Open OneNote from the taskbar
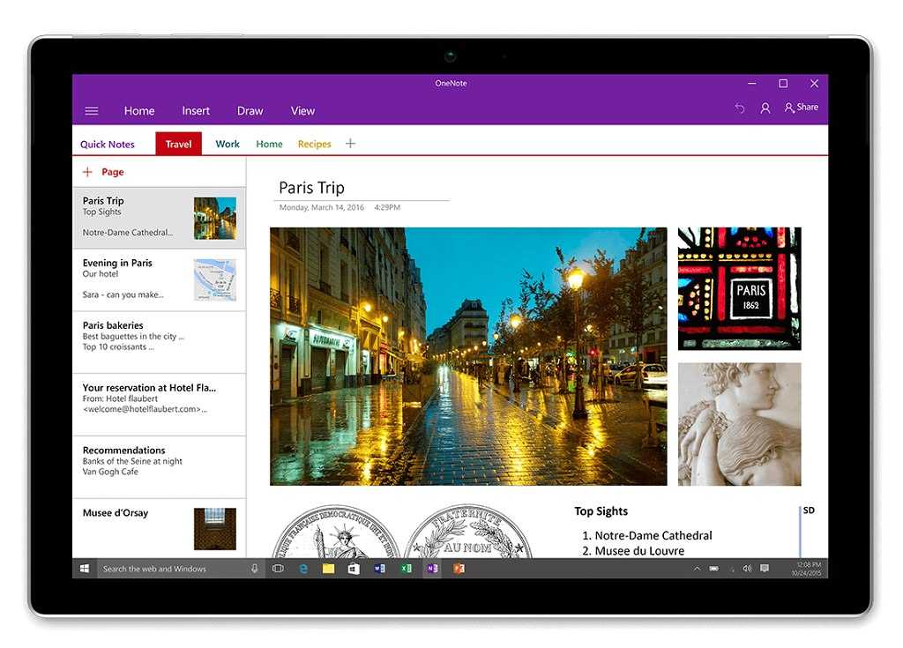This screenshot has width=903, height=648. click(432, 569)
